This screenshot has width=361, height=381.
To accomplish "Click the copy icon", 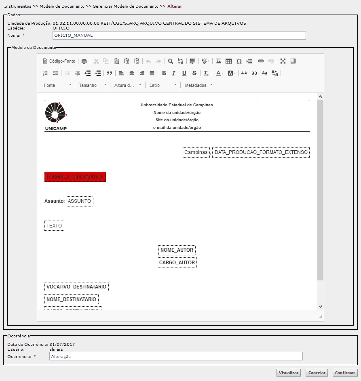I will click(x=106, y=61).
